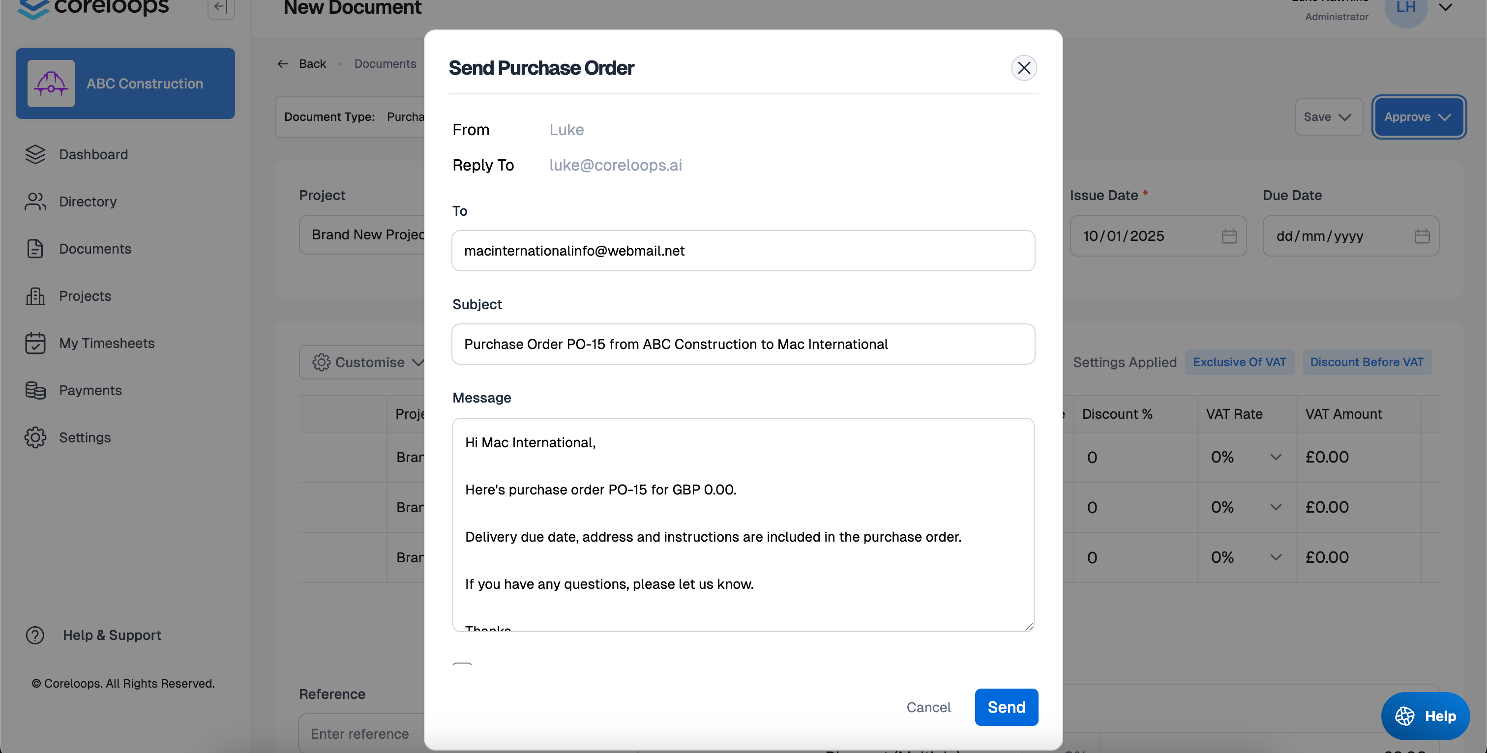The width and height of the screenshot is (1487, 753).
Task: Open My Timesheets via its calendar icon
Action: click(x=35, y=343)
